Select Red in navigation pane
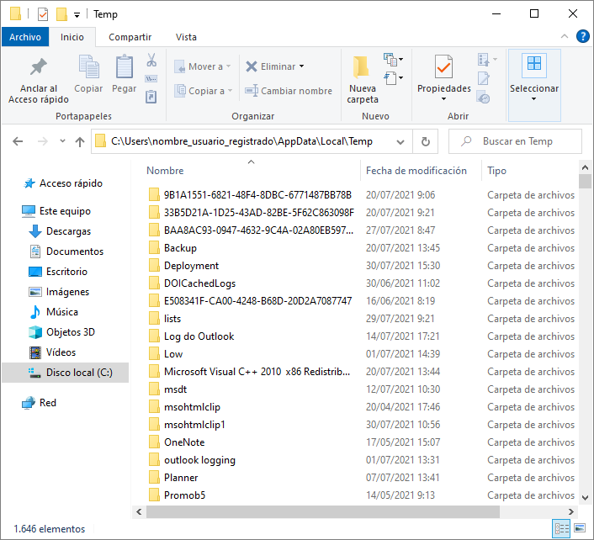Screen dimensions: 594x540 (39, 403)
